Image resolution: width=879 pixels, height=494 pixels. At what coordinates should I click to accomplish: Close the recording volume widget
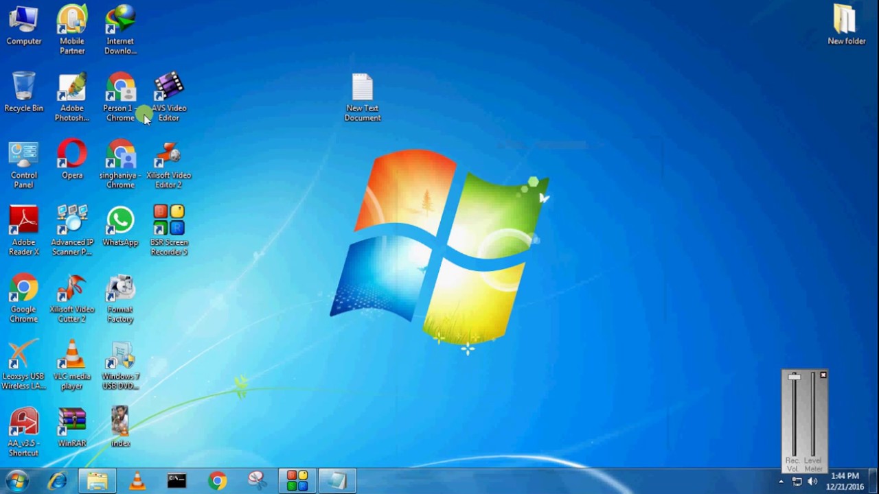pos(823,375)
